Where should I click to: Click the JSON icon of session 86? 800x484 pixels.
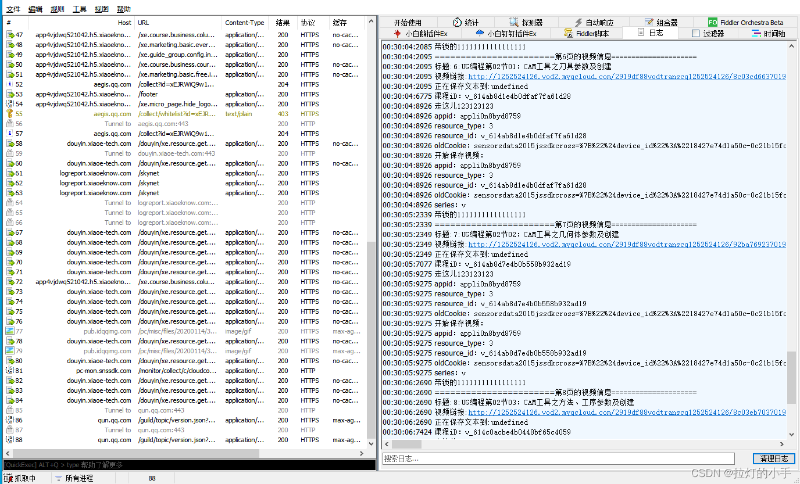click(10, 420)
